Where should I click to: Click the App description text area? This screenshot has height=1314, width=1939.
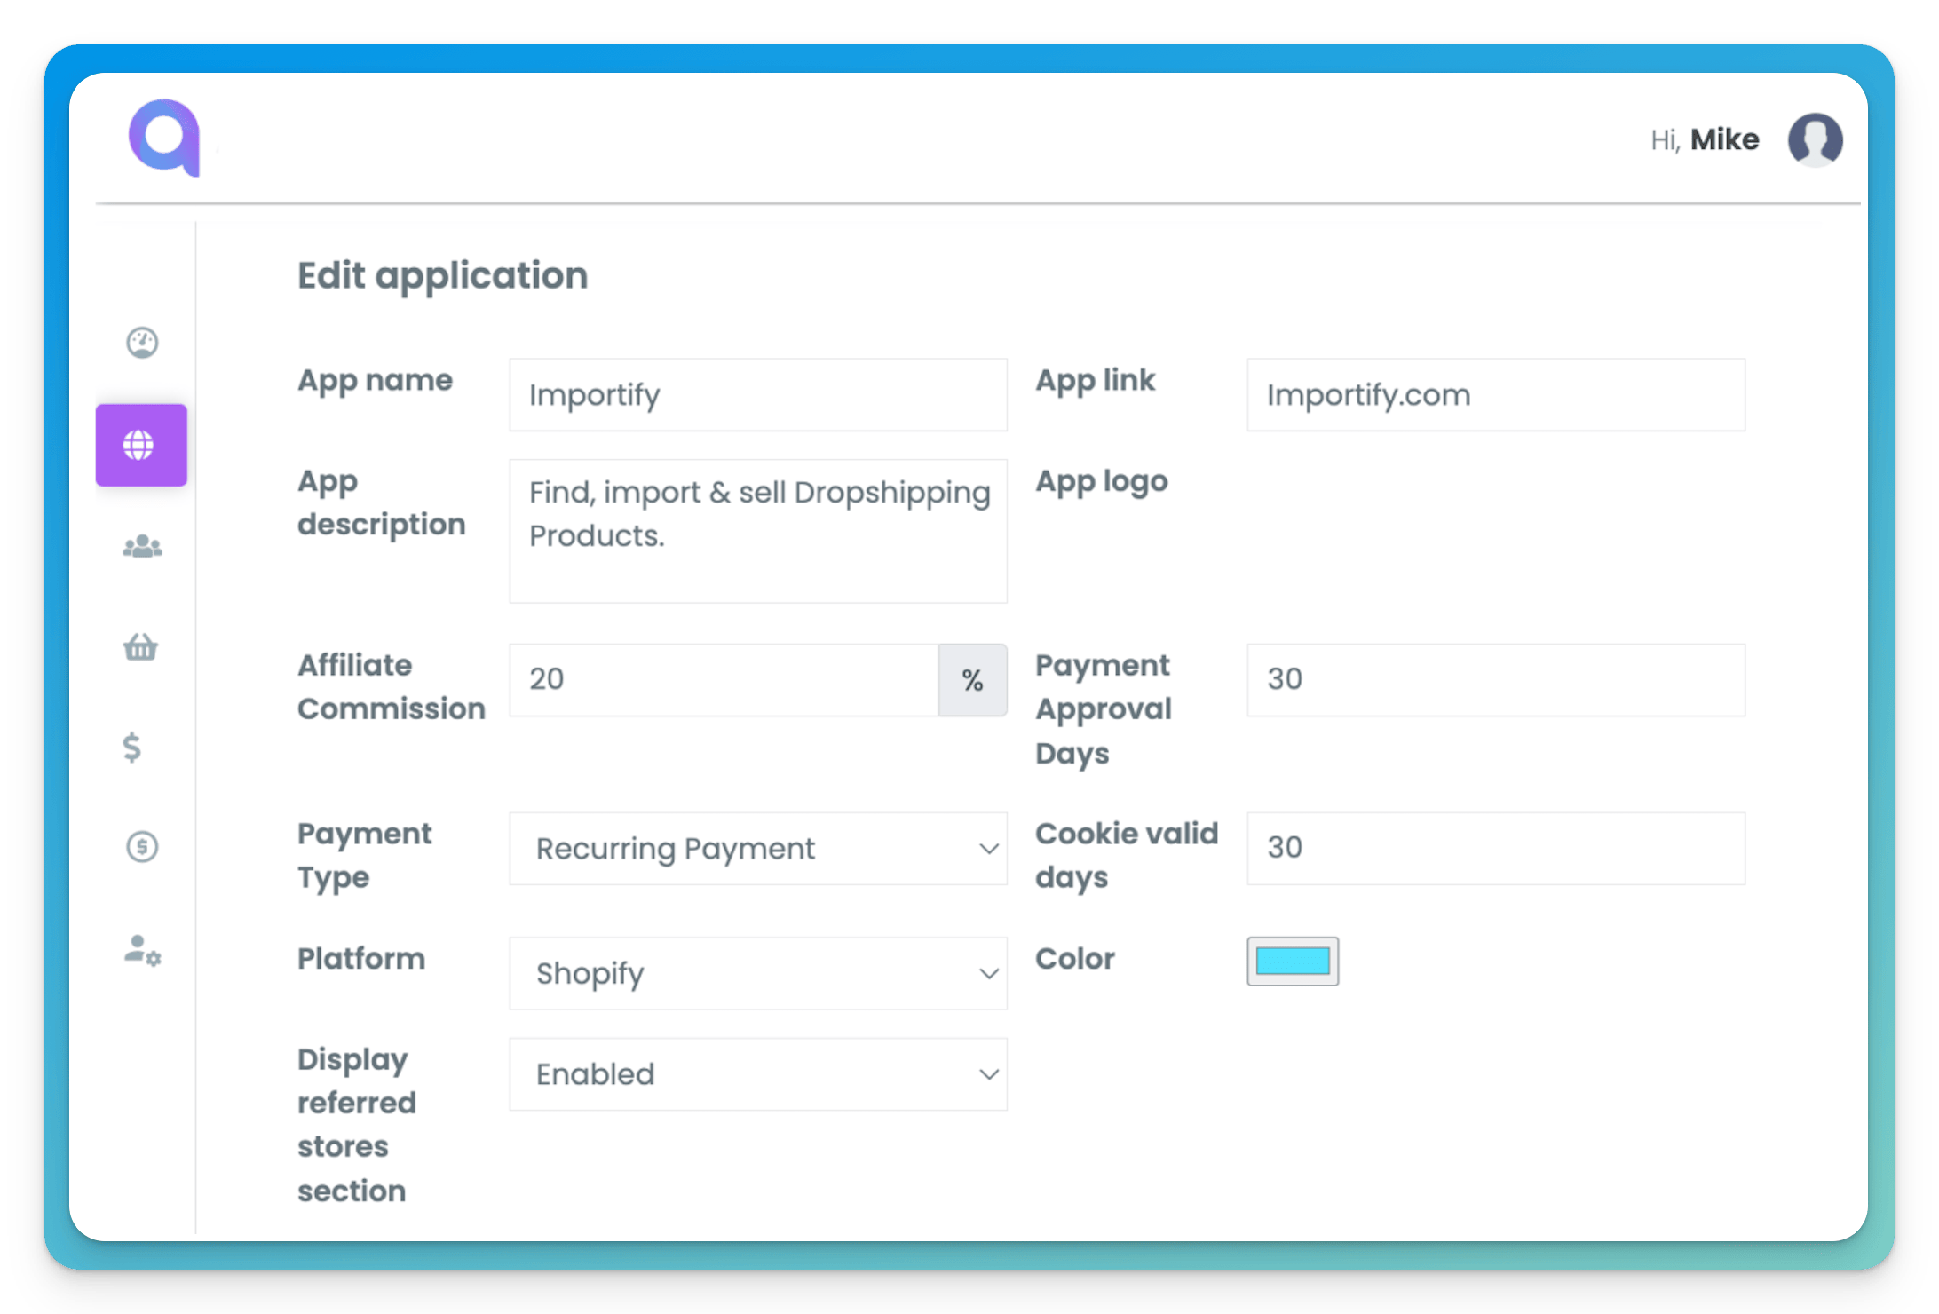758,531
